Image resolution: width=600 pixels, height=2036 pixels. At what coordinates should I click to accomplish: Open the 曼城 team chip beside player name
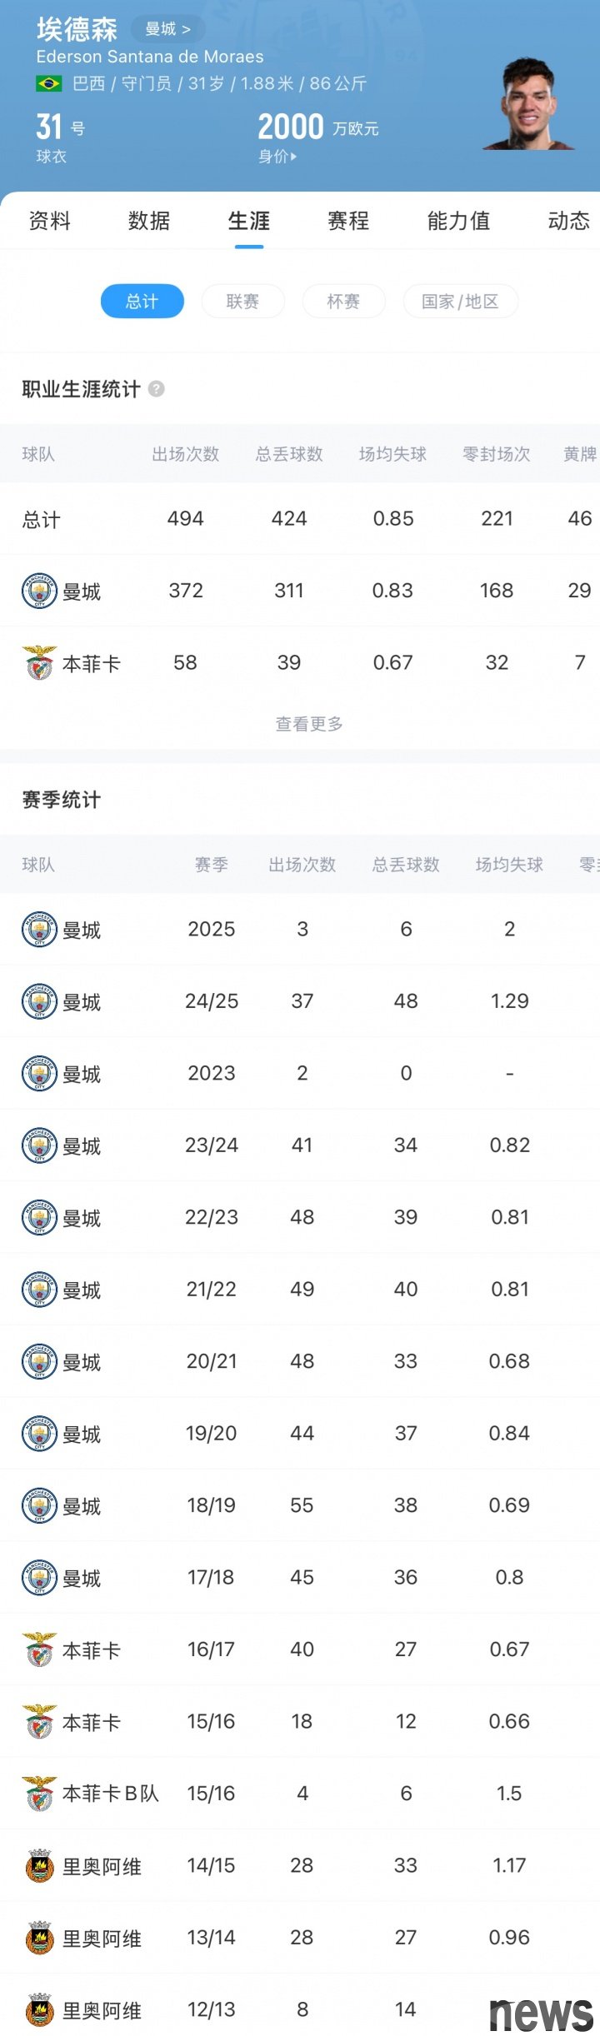point(167,29)
